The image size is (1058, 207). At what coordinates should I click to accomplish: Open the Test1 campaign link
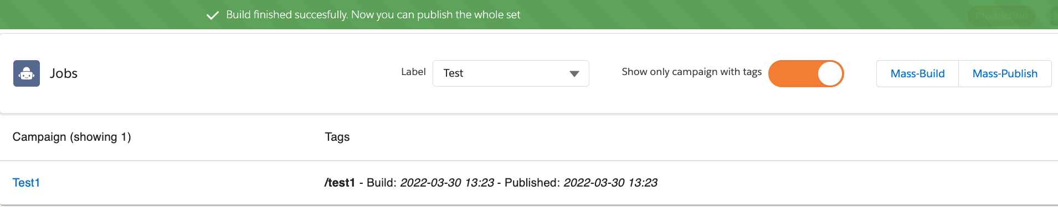(26, 183)
